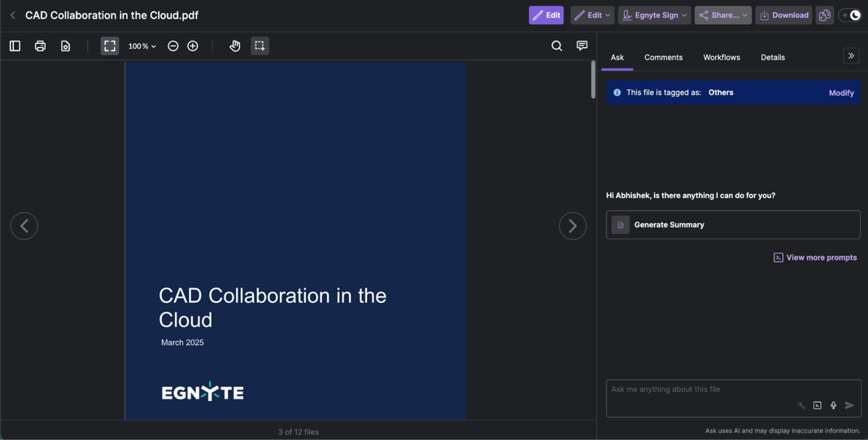Switch to the Comments tab
The width and height of the screenshot is (868, 440).
pyautogui.click(x=663, y=58)
